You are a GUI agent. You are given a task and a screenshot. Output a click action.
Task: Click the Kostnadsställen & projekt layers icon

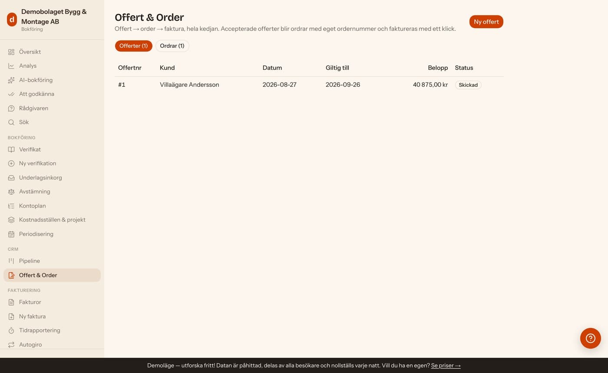[x=11, y=220]
